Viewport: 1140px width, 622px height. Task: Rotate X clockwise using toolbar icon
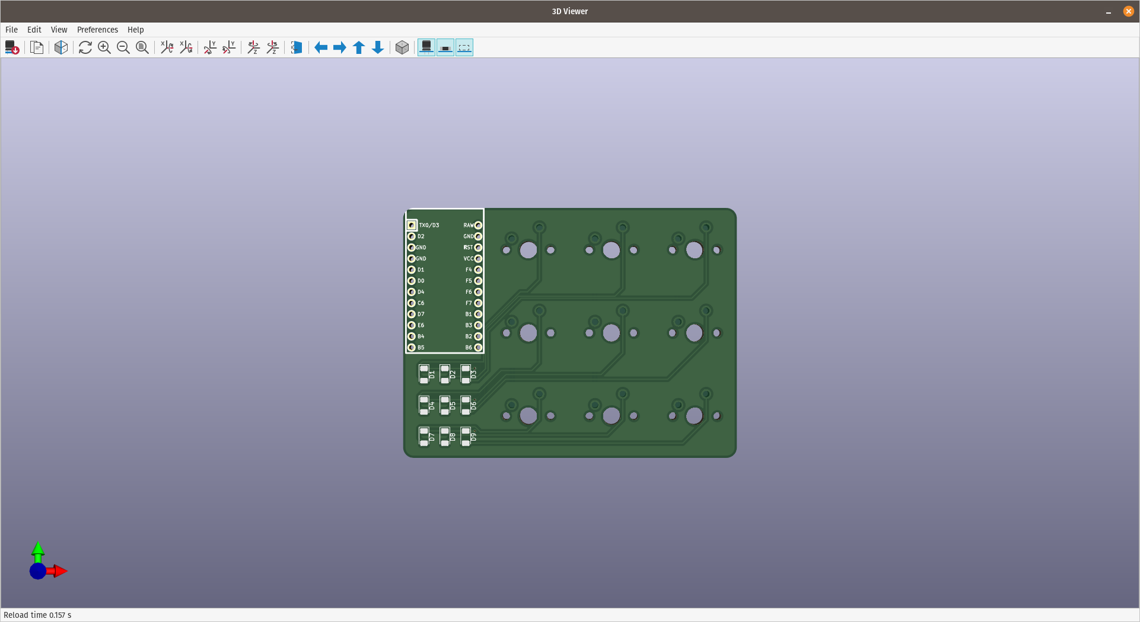[167, 47]
